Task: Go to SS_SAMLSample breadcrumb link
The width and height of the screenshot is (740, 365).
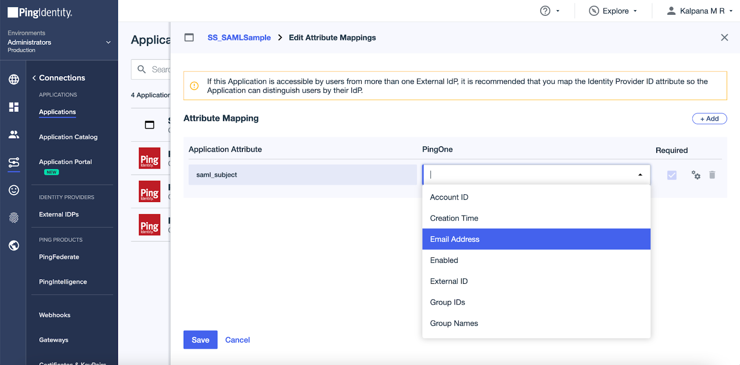Action: pos(239,38)
